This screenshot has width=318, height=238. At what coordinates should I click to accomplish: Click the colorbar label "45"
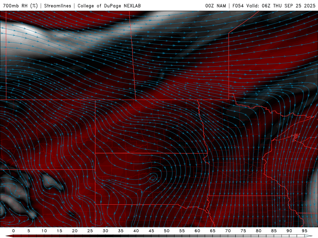click(151, 231)
